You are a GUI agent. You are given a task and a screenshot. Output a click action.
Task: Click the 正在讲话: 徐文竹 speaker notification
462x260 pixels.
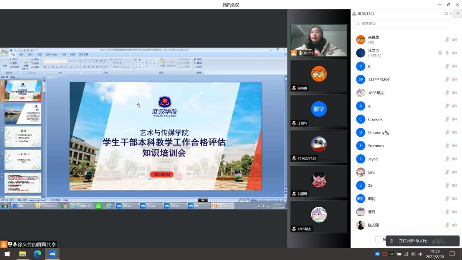point(423,241)
